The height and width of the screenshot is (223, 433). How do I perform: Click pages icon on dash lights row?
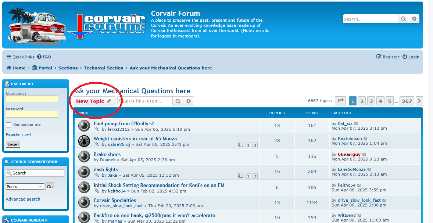coord(240,176)
